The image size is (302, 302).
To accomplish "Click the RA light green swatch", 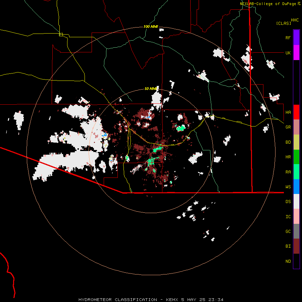I will pyautogui.click(x=296, y=172).
